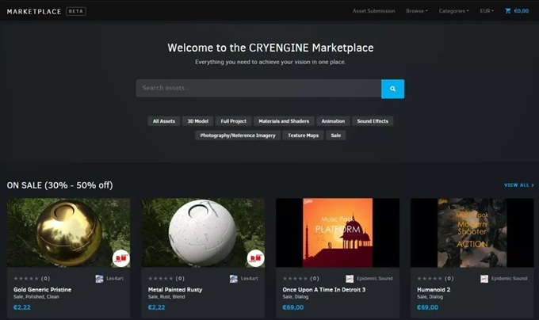
Task: Click RM badge on Metal Painted Rusty thumbnail
Action: (x=255, y=258)
